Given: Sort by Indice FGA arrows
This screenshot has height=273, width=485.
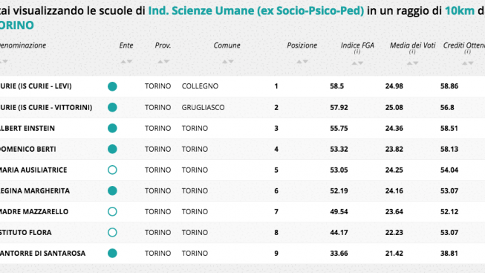Looking at the screenshot, I should (x=357, y=63).
